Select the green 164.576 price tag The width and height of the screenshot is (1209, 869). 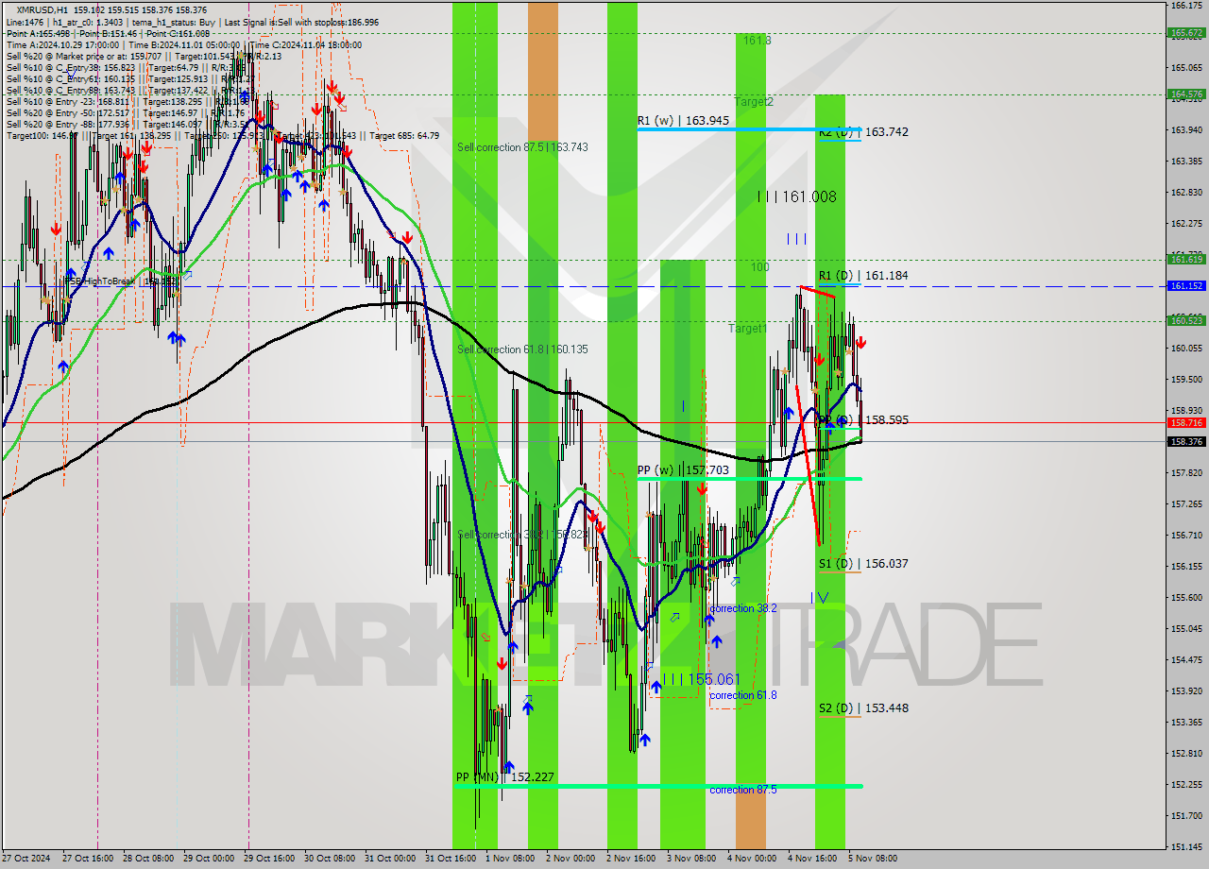1186,94
